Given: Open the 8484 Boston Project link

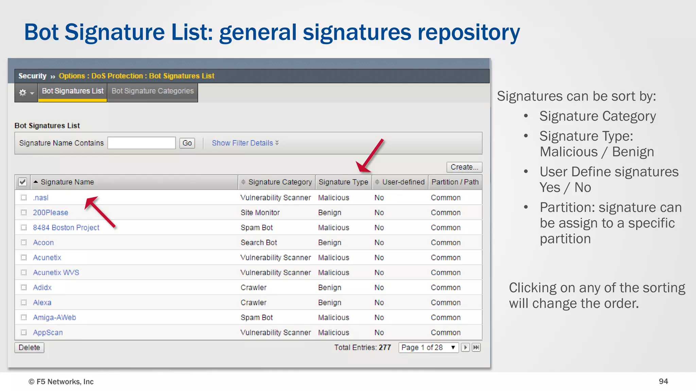Looking at the screenshot, I should (66, 228).
